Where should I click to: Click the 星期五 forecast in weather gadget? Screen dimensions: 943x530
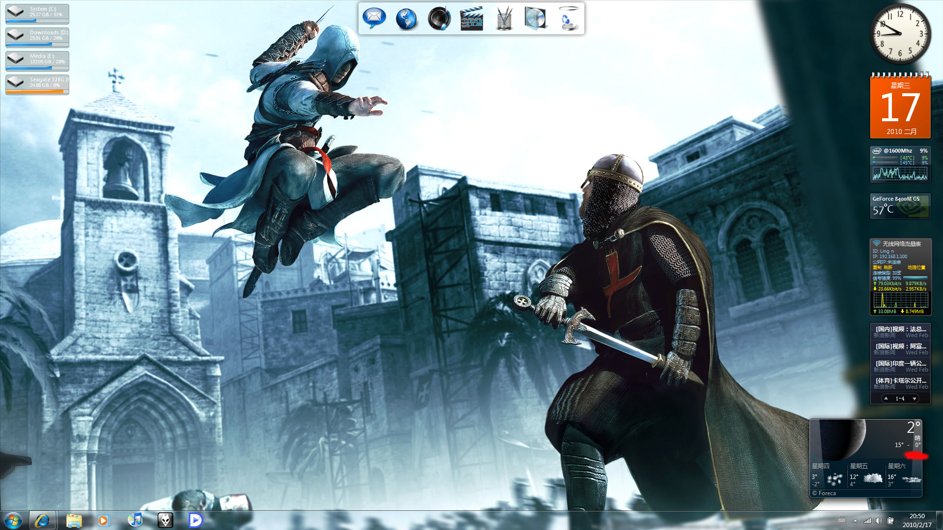866,475
